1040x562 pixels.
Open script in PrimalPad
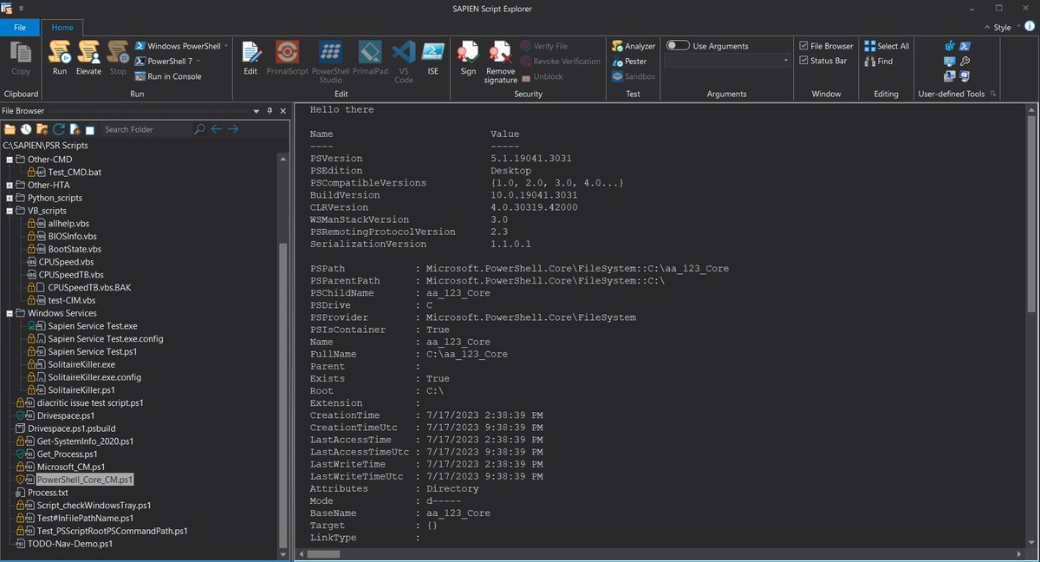click(x=370, y=58)
